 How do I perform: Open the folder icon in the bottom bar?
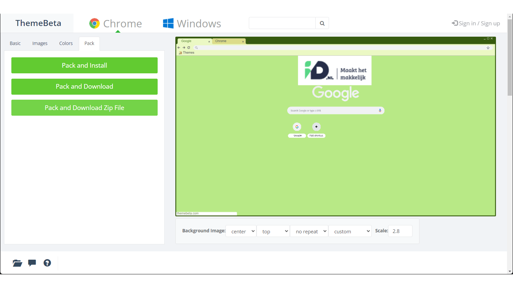point(17,263)
